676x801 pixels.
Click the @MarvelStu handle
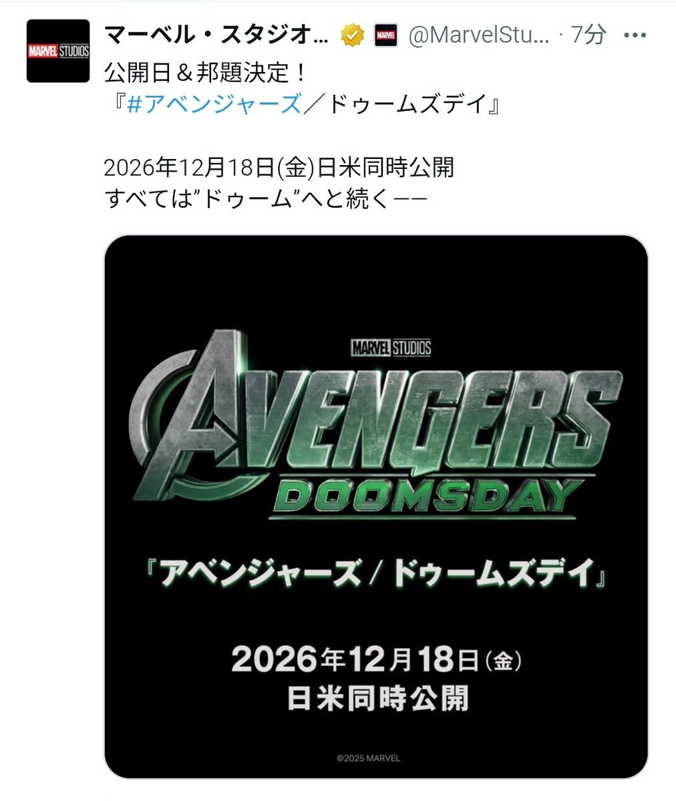pyautogui.click(x=479, y=35)
